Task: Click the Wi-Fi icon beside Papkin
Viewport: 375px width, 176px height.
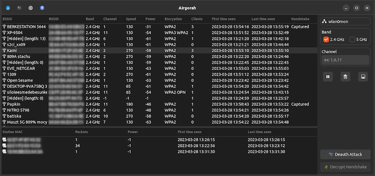Action: click(x=4, y=104)
